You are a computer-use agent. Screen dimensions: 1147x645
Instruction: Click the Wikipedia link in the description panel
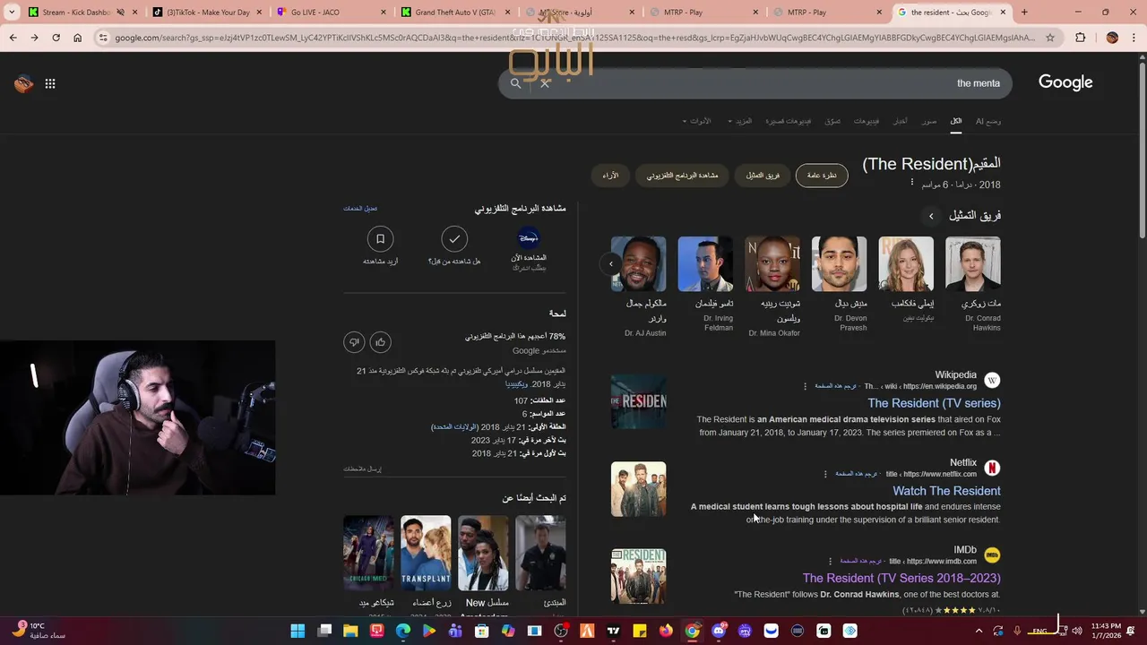coord(517,384)
